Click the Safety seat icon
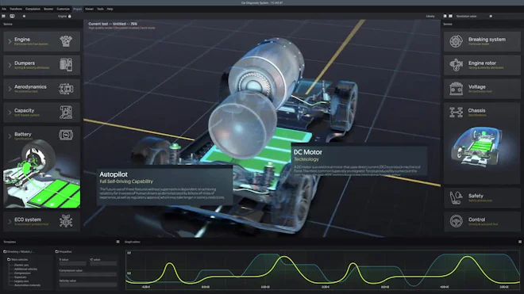The width and height of the screenshot is (524, 294). (x=456, y=197)
